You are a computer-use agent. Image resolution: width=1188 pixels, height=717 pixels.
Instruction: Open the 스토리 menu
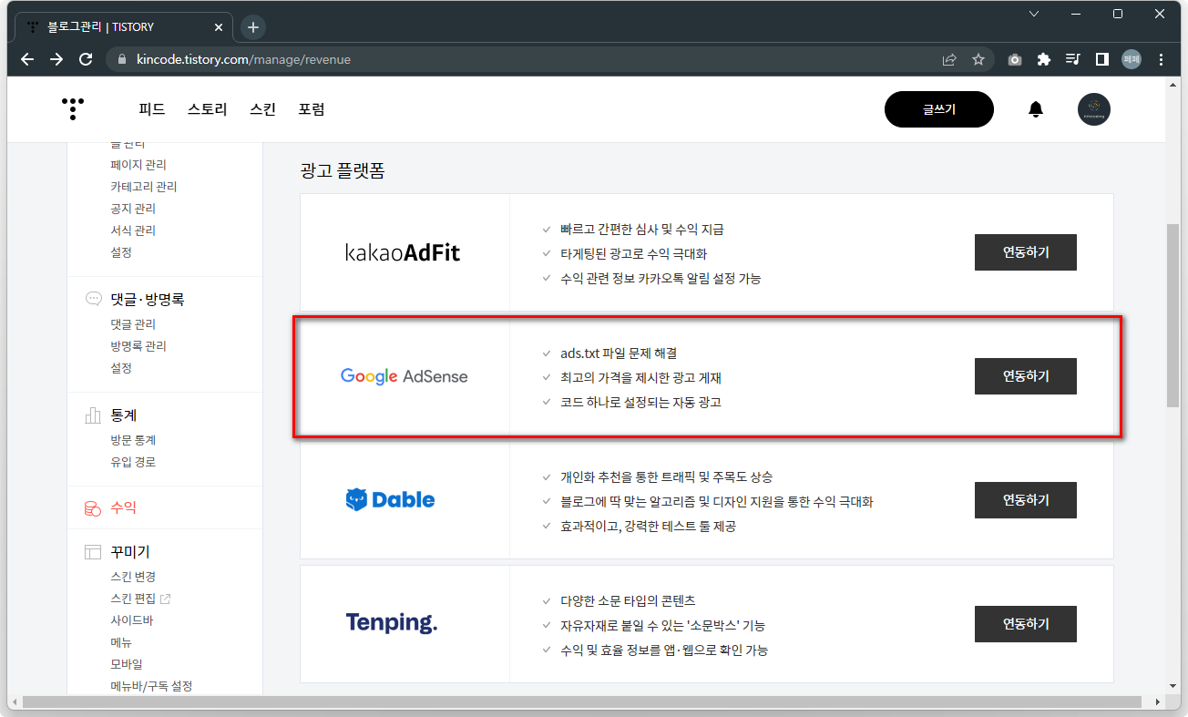click(x=207, y=109)
